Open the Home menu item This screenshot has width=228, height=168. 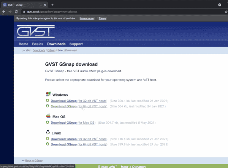(x=24, y=44)
